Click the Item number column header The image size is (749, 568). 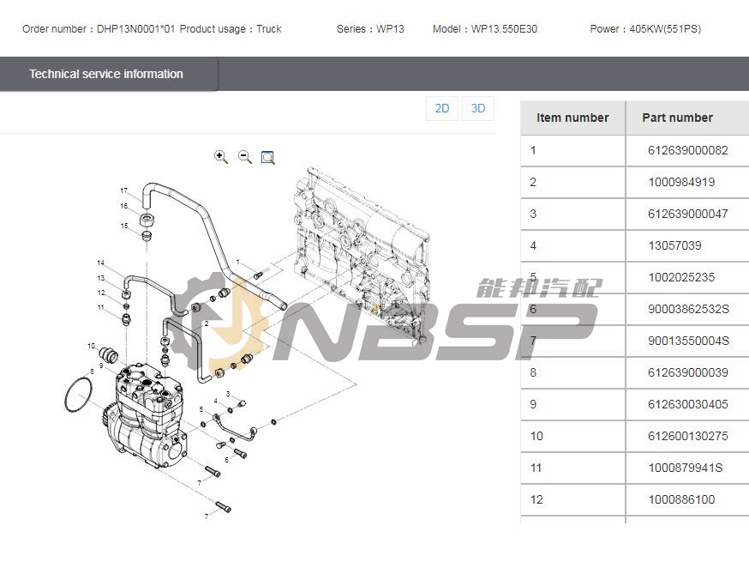pos(572,118)
